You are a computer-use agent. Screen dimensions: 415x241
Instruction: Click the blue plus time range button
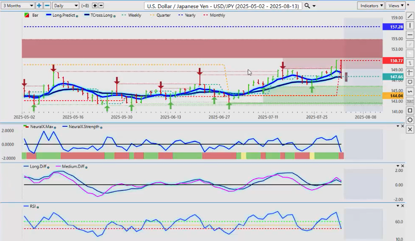coord(39,6)
